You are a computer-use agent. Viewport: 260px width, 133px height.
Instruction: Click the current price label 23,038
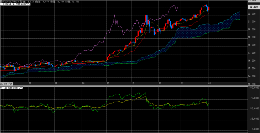click(254, 7)
